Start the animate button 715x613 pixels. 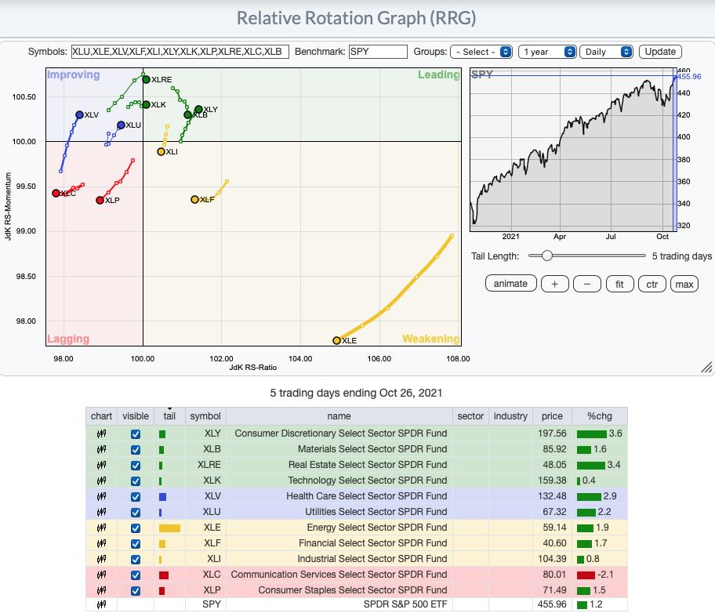(x=510, y=284)
